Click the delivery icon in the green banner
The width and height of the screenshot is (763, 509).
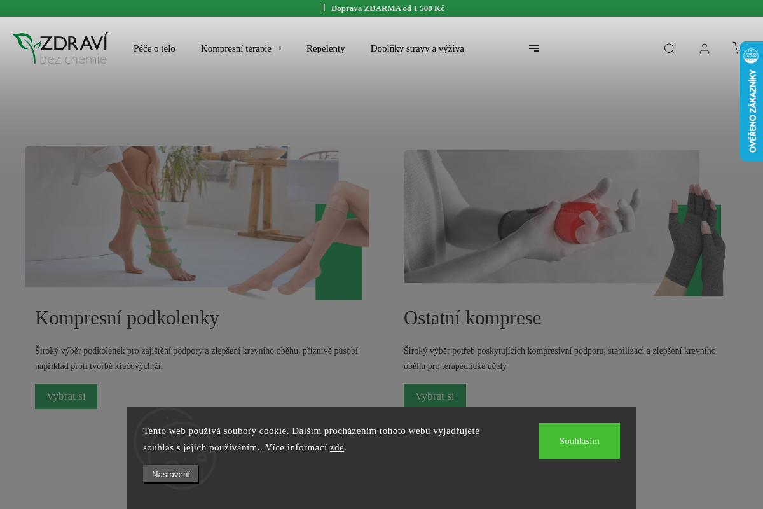(x=324, y=8)
